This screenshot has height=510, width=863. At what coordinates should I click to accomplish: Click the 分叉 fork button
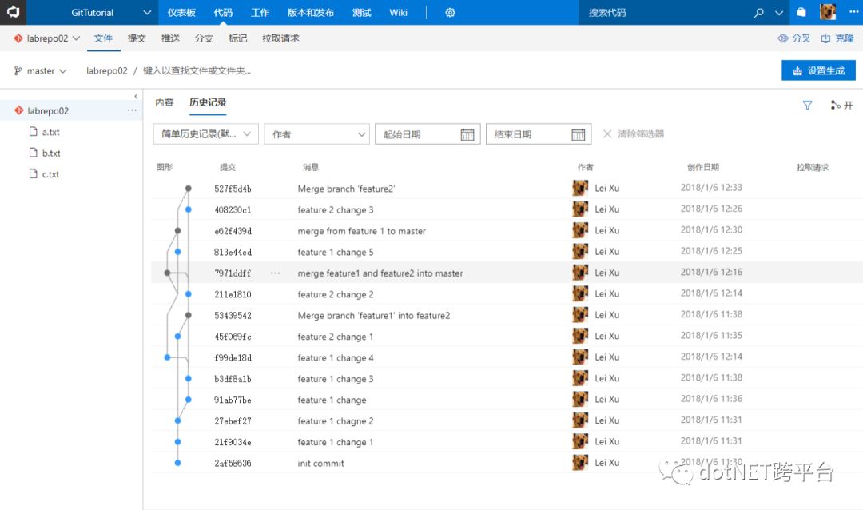point(794,38)
